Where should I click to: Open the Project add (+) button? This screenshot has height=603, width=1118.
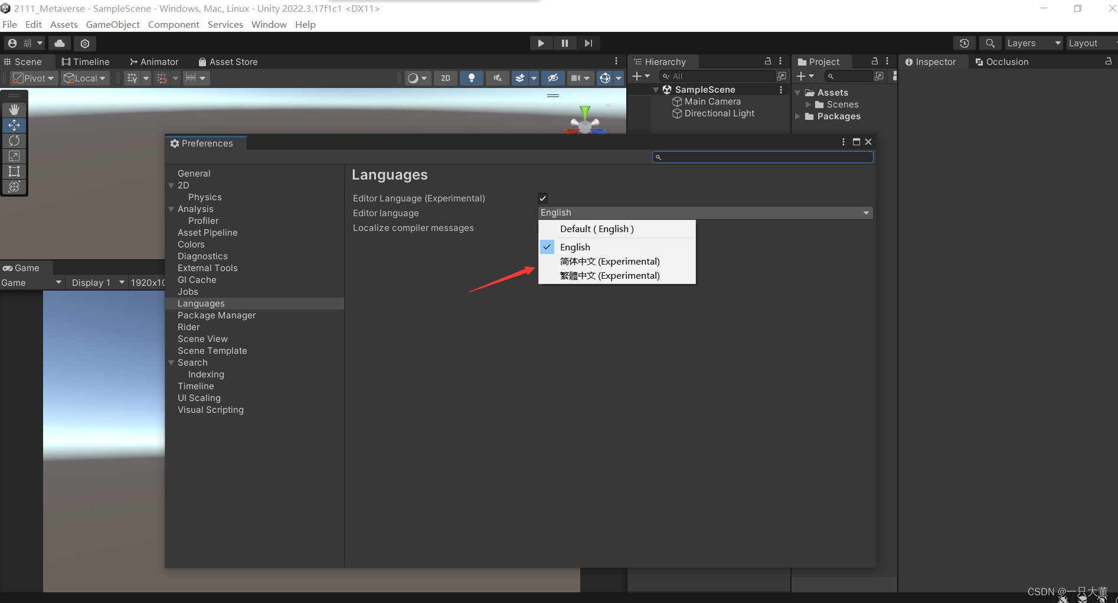pyautogui.click(x=805, y=76)
